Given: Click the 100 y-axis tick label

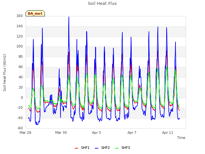Looking at the screenshot, I should pos(20,46).
